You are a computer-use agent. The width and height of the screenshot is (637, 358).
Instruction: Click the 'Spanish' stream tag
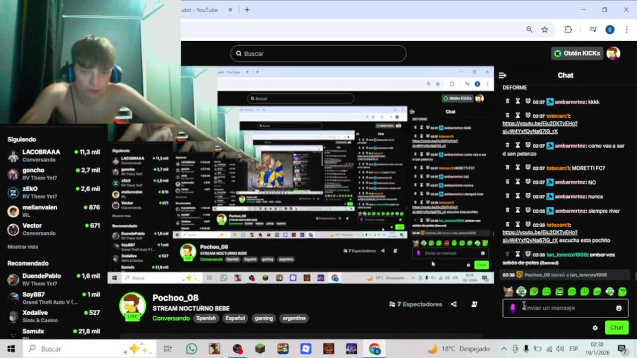[x=206, y=318]
